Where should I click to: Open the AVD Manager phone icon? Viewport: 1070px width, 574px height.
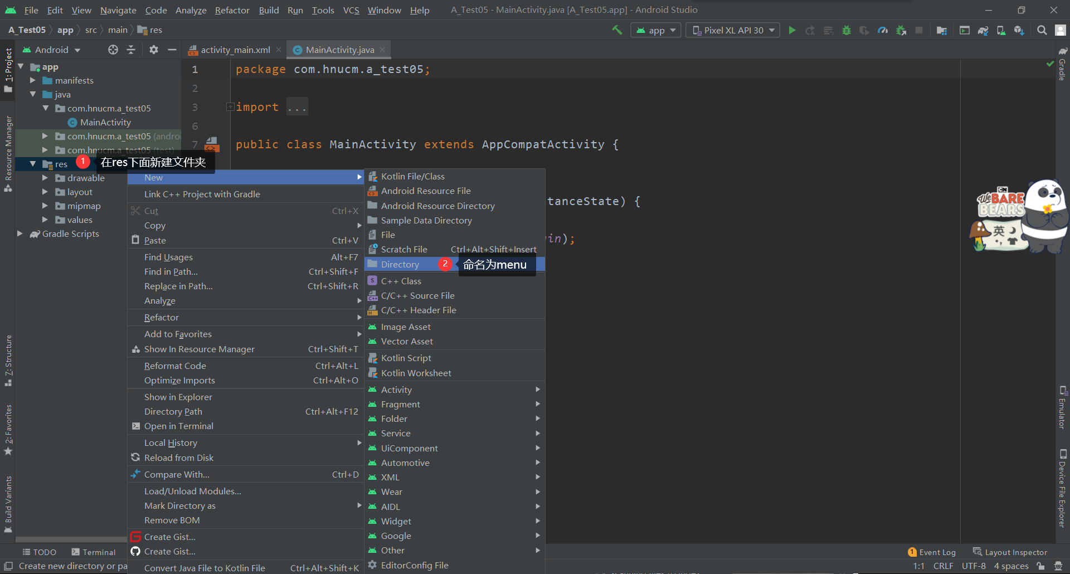[1001, 30]
